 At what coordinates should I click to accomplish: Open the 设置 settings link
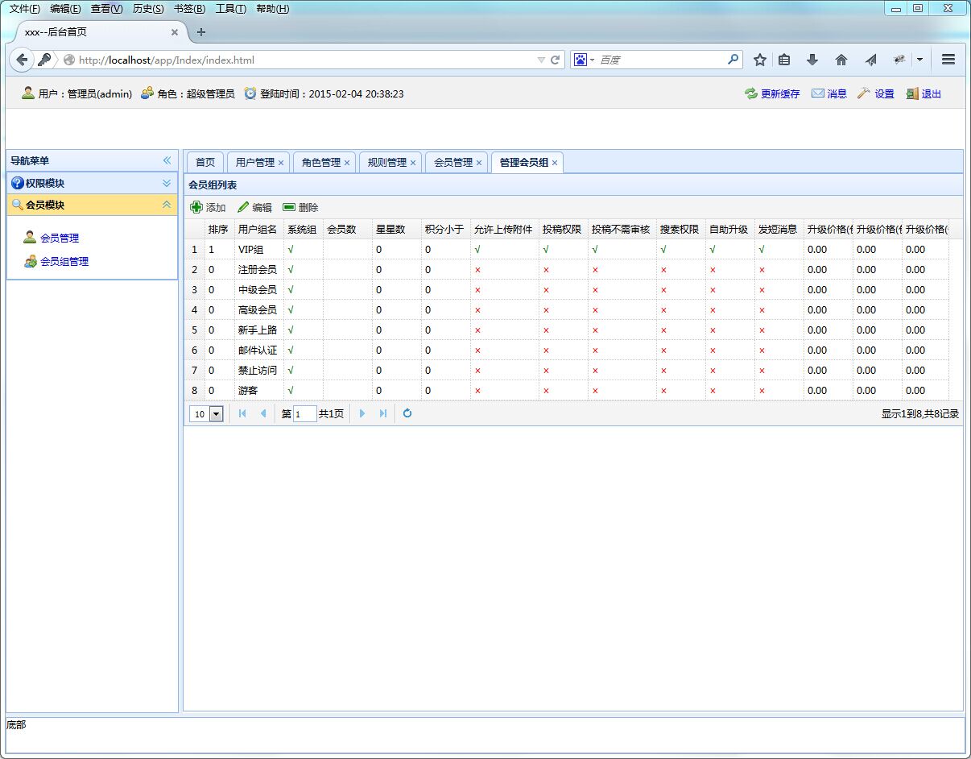(x=875, y=93)
